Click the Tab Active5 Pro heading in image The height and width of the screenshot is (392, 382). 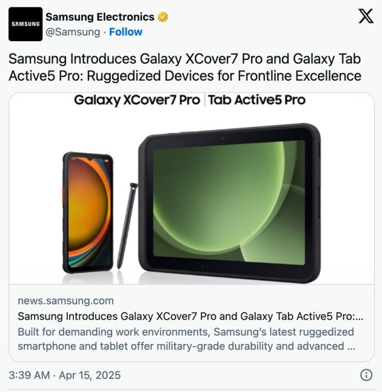click(x=256, y=100)
